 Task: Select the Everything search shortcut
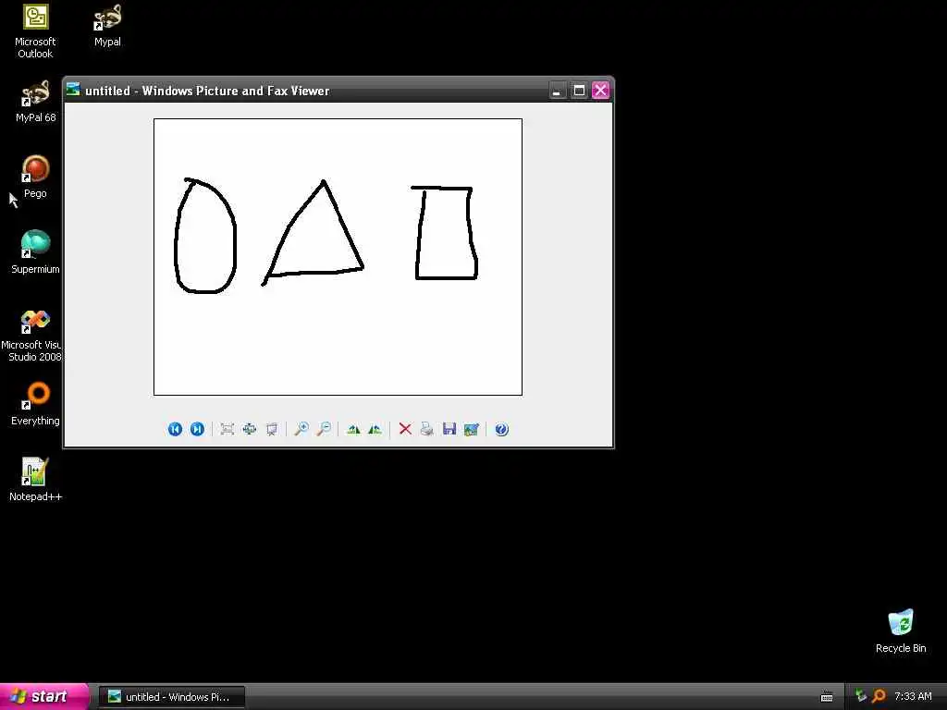35,404
